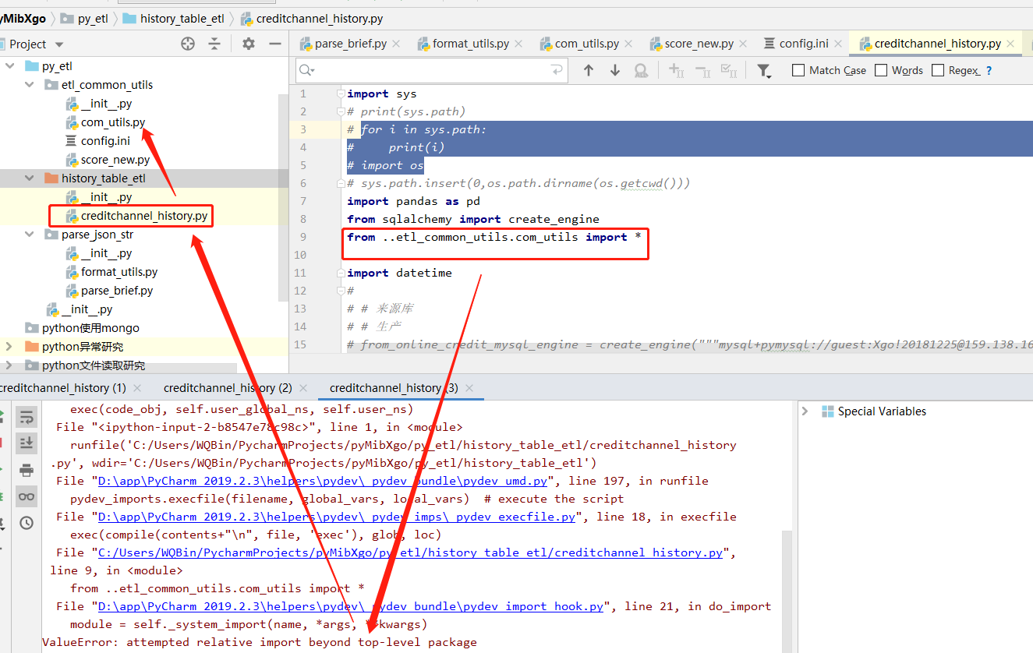
Task: Collapse all in Project panel toolbar
Action: (214, 44)
